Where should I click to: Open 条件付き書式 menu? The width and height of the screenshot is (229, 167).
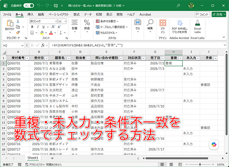tap(107, 21)
